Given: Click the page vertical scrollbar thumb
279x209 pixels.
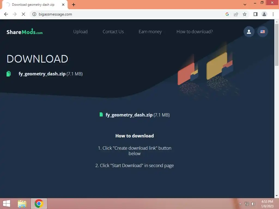Looking at the screenshot, I should click(277, 45).
